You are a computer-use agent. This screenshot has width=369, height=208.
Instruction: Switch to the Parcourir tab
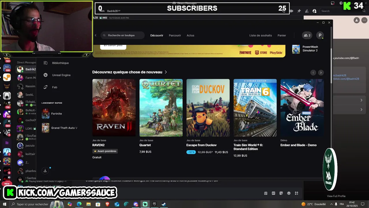point(175,35)
